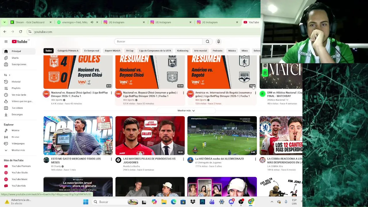The height and width of the screenshot is (207, 368).
Task: Close the Stream - Kick Dashboard tab
Action: pyautogui.click(x=51, y=22)
